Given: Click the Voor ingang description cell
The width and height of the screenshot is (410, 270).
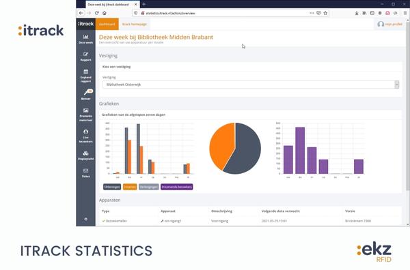Looking at the screenshot, I should pyautogui.click(x=219, y=221).
